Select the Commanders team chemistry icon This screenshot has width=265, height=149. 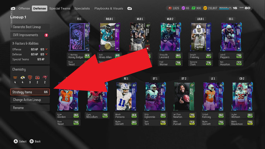[x=14, y=77]
